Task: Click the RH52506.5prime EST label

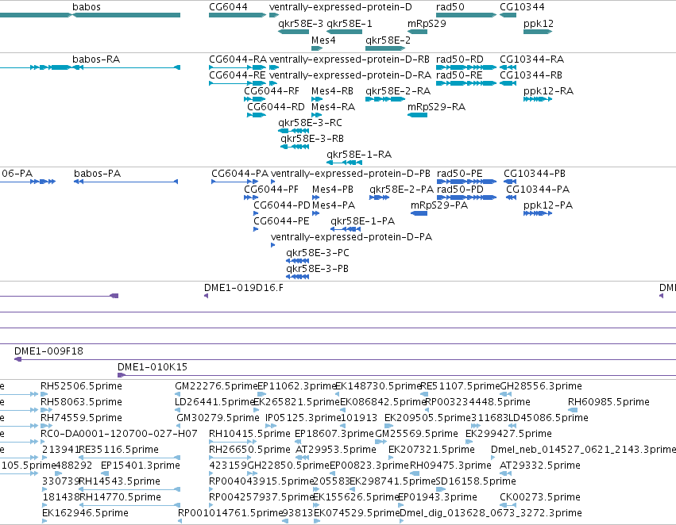Action: pyautogui.click(x=82, y=386)
